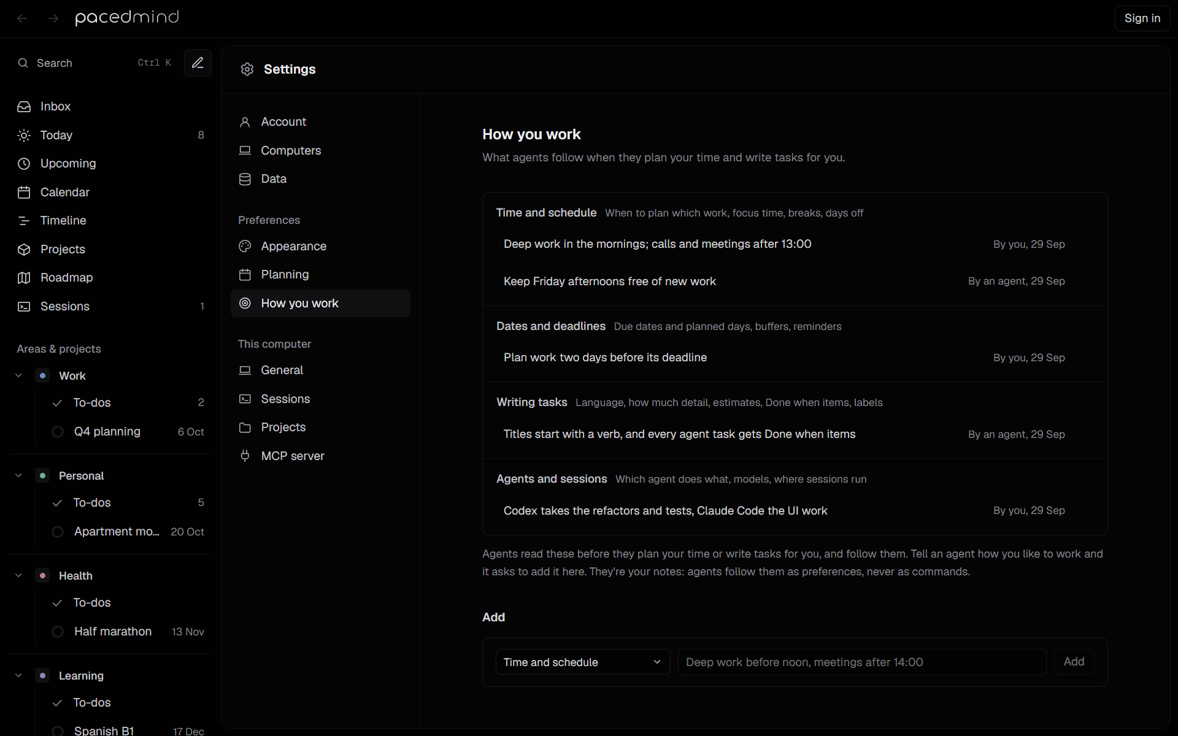Toggle the Q4 planning circle checkbox
The height and width of the screenshot is (736, 1178).
point(58,432)
